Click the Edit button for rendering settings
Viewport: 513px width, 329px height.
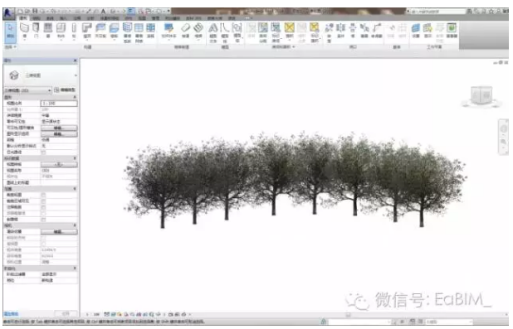click(59, 232)
